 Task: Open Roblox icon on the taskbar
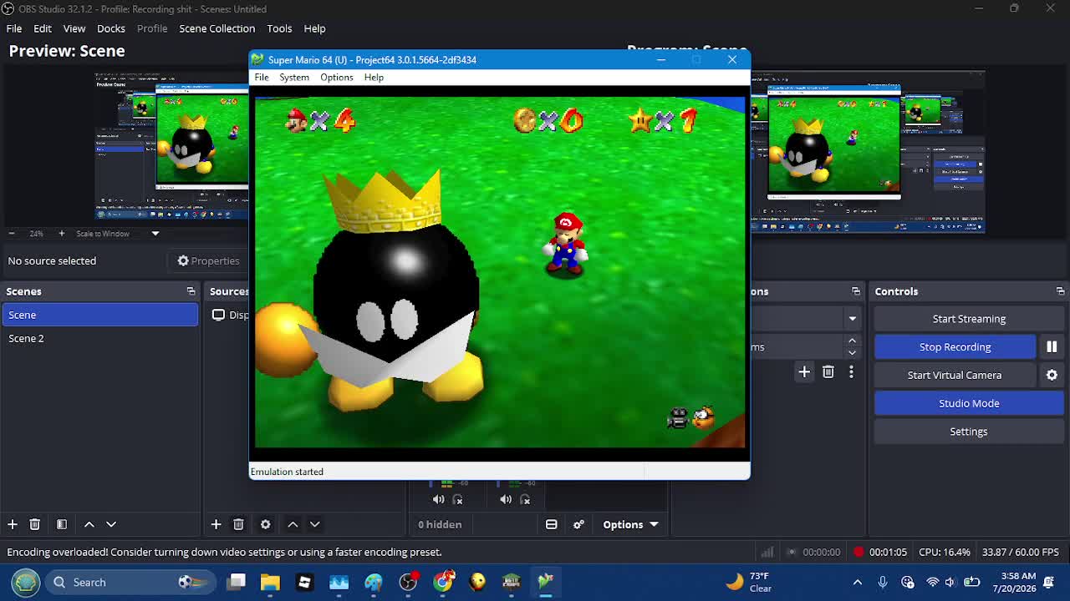click(x=304, y=582)
